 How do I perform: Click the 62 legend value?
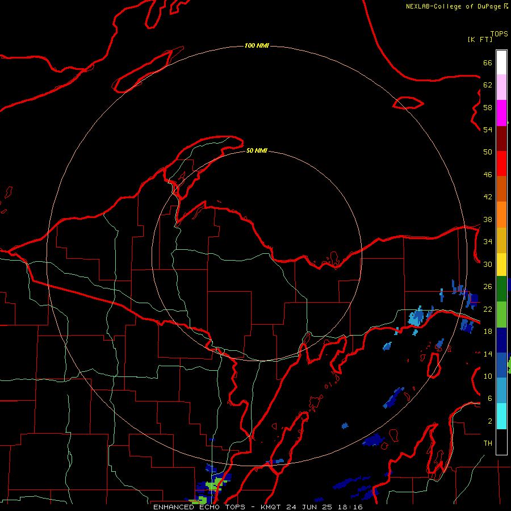click(x=488, y=85)
